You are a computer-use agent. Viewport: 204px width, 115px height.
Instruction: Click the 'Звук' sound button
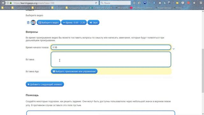pos(93,23)
